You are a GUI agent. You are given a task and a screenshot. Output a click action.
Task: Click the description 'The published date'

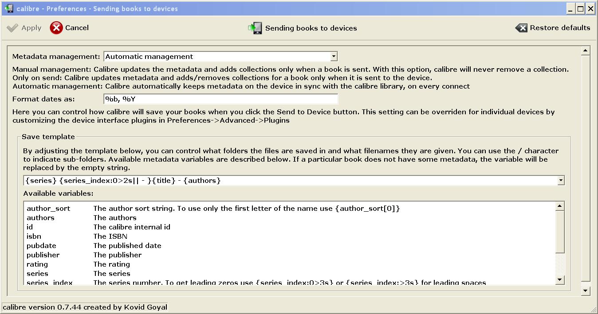pyautogui.click(x=127, y=245)
